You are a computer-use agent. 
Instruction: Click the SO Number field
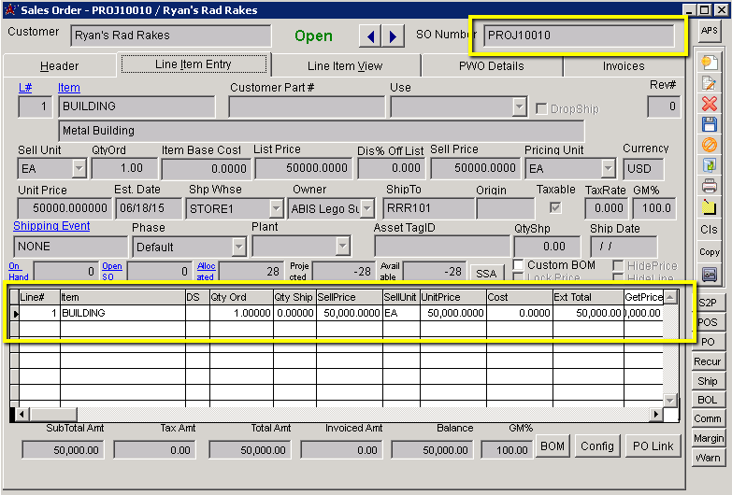pos(578,36)
